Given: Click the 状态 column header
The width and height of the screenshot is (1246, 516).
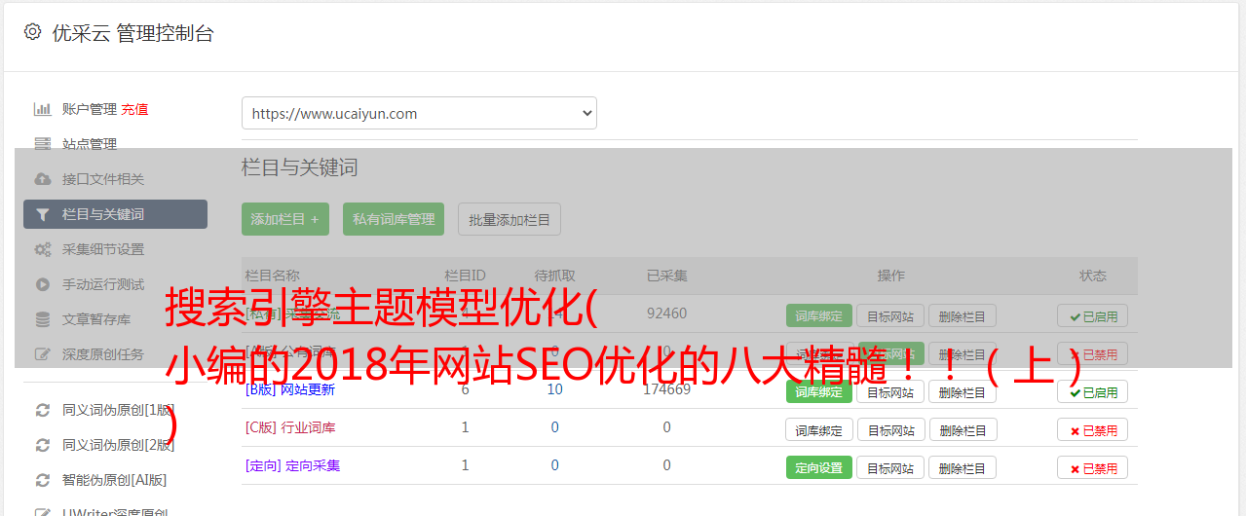Looking at the screenshot, I should click(x=1093, y=276).
